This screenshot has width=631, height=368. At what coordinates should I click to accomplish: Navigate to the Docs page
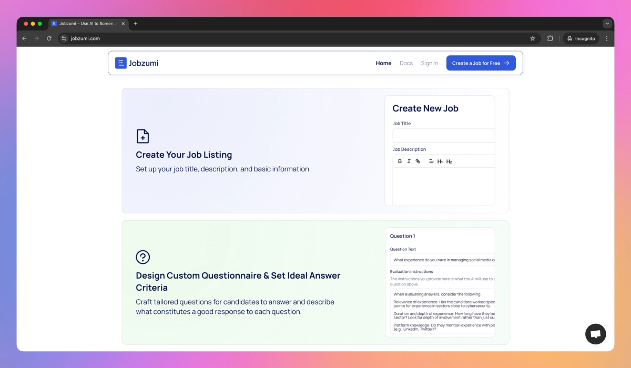(x=406, y=63)
